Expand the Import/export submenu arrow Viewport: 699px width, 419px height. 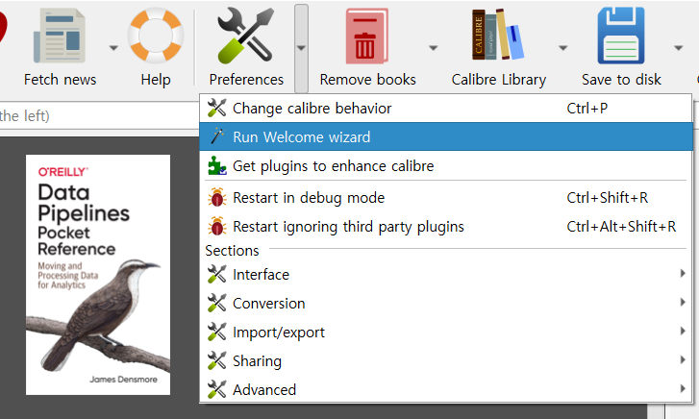point(683,332)
